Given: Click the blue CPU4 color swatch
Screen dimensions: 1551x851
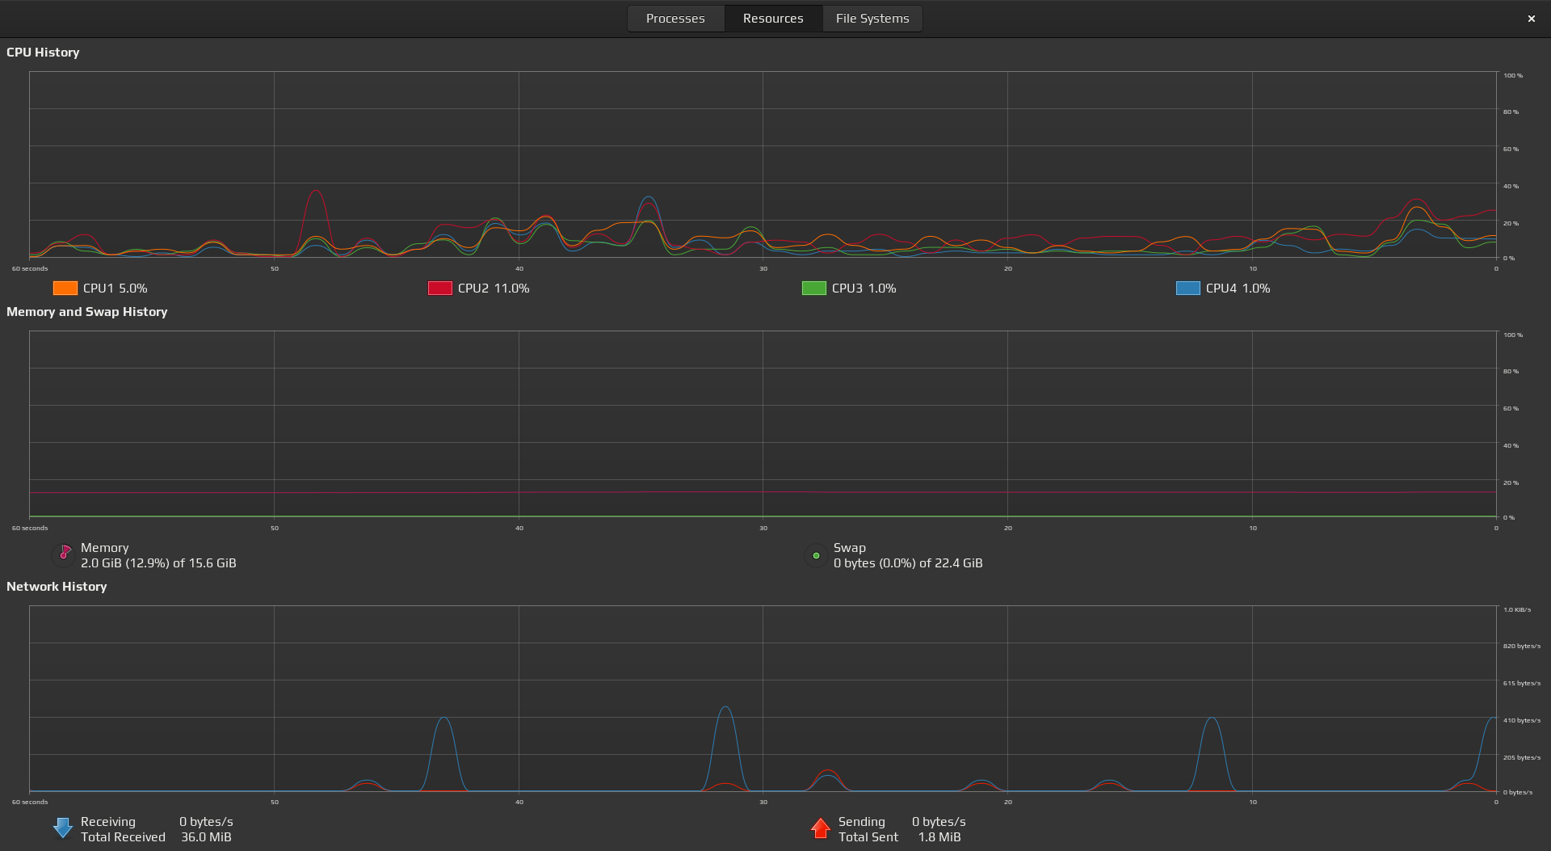Looking at the screenshot, I should point(1187,289).
